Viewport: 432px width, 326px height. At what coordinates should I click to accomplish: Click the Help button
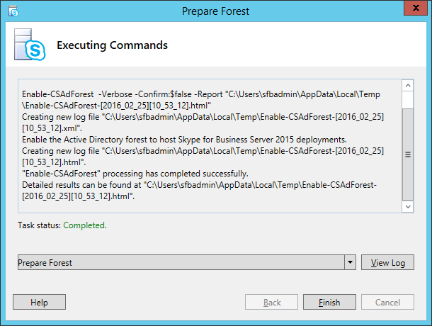(x=39, y=302)
